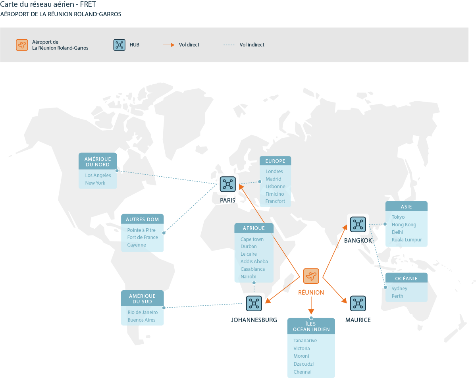Click the RÉUNION label
The width and height of the screenshot is (476, 378).
tap(311, 292)
